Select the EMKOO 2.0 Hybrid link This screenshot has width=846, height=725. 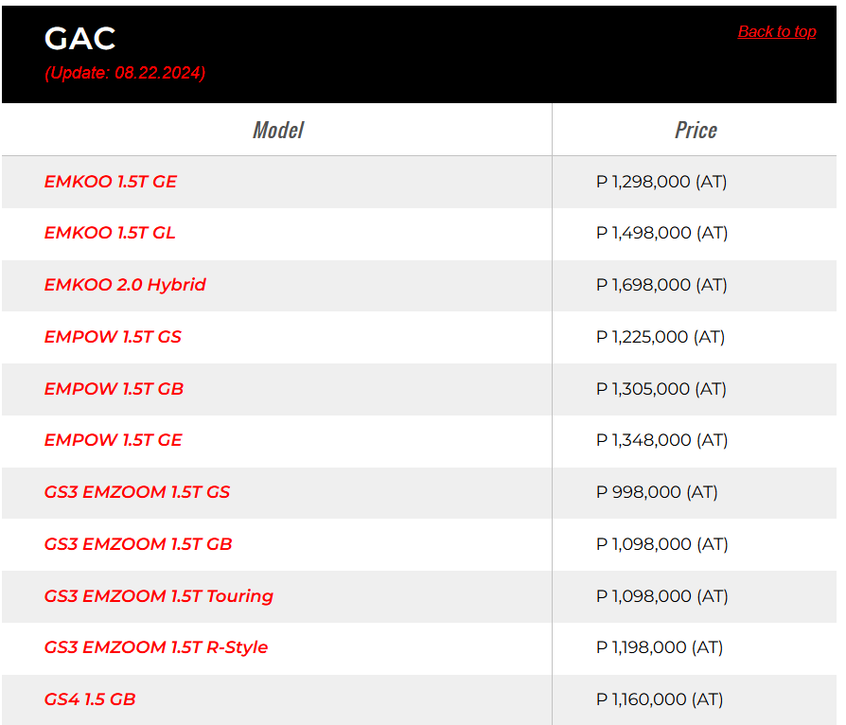[x=125, y=285]
